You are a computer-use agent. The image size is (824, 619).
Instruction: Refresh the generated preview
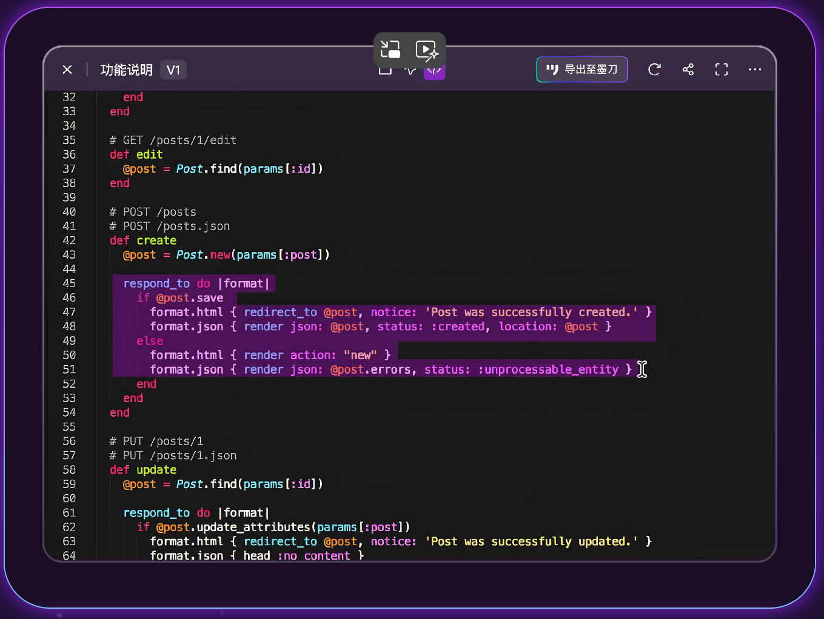coord(654,70)
